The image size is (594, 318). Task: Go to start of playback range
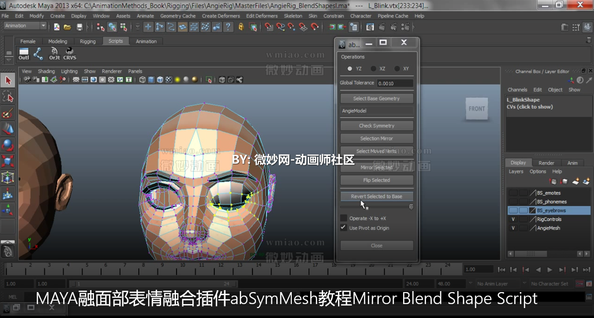click(501, 270)
